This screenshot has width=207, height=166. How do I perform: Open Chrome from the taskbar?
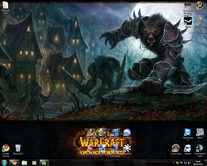14,163
